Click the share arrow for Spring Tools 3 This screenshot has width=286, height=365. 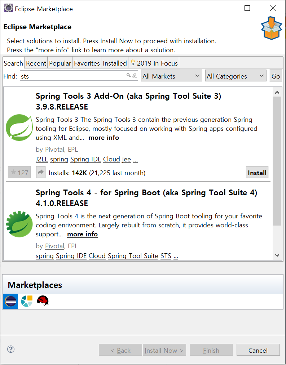click(40, 172)
